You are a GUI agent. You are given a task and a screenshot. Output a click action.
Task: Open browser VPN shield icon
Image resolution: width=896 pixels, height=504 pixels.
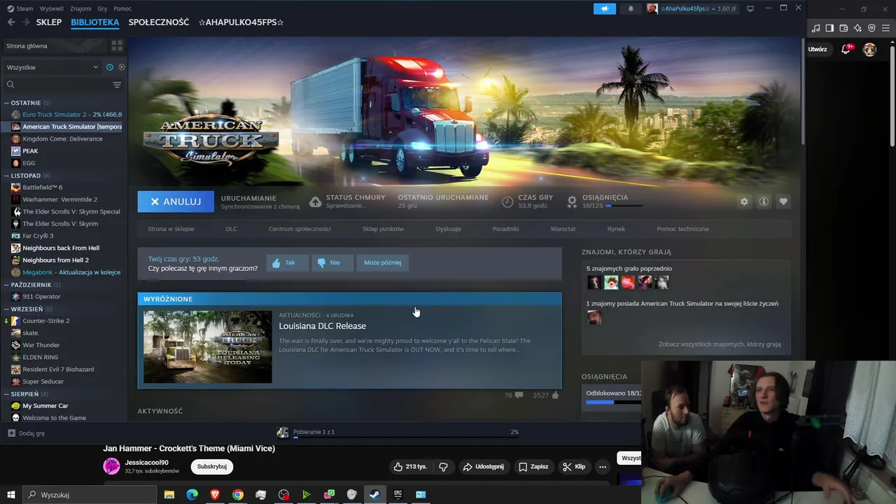pos(871,28)
